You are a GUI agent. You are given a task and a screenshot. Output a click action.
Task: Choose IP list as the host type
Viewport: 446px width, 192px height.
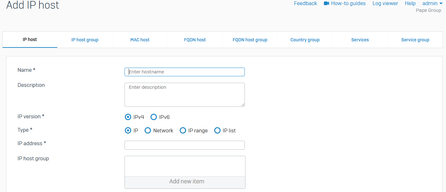(x=218, y=130)
